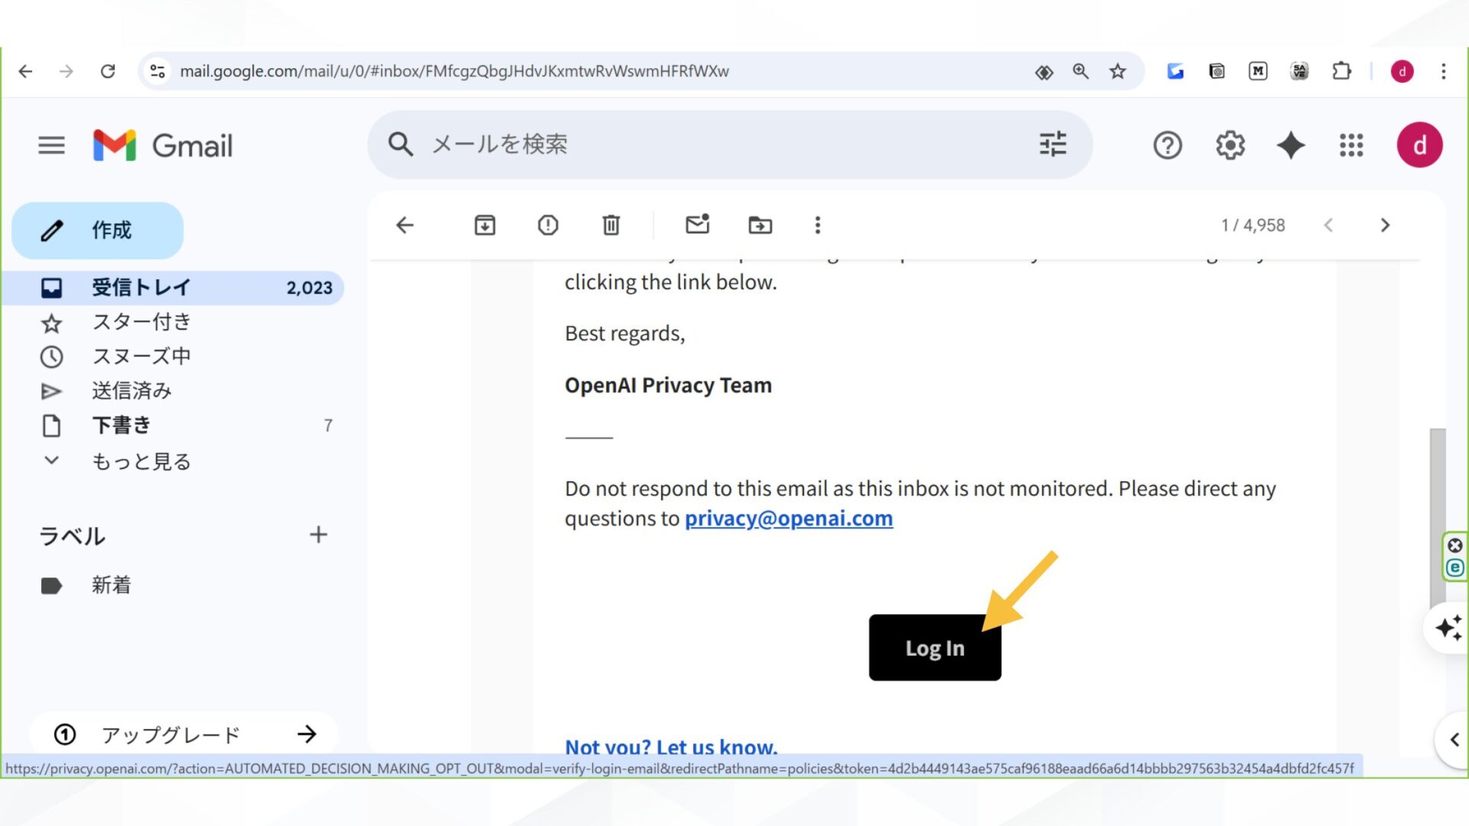The height and width of the screenshot is (826, 1469).
Task: Move the email to a folder
Action: coord(760,225)
